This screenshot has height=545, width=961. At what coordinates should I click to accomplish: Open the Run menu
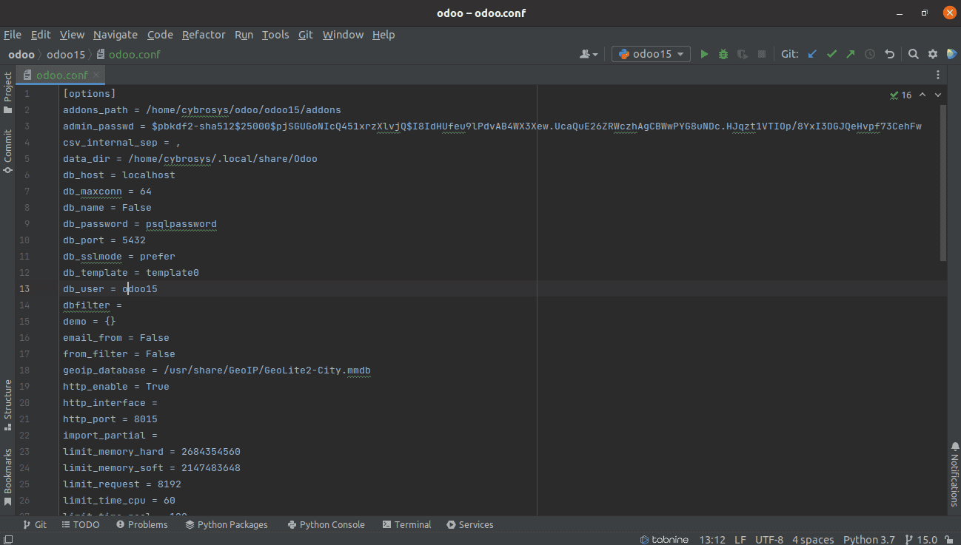244,35
